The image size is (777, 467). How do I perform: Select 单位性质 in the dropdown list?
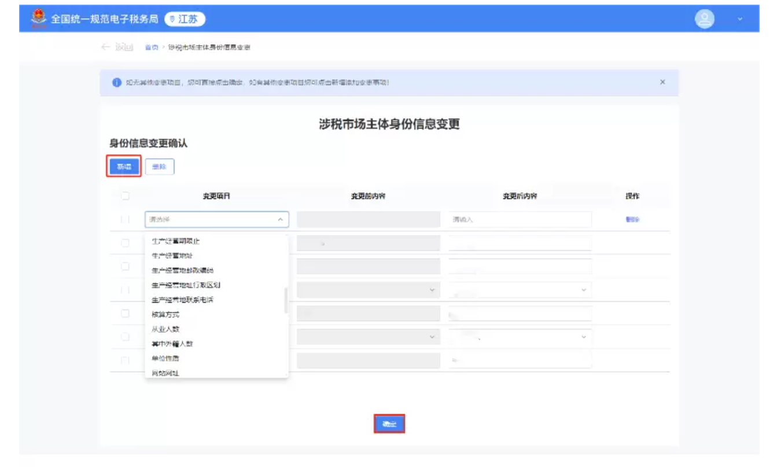pyautogui.click(x=165, y=358)
